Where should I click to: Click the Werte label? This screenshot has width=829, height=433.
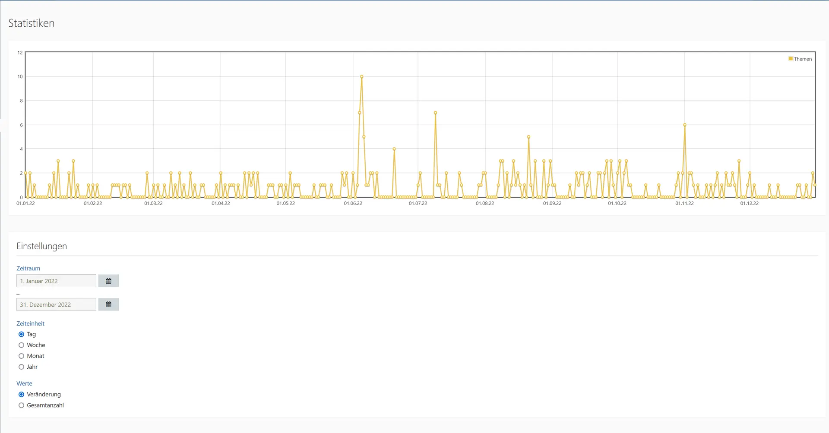point(24,383)
